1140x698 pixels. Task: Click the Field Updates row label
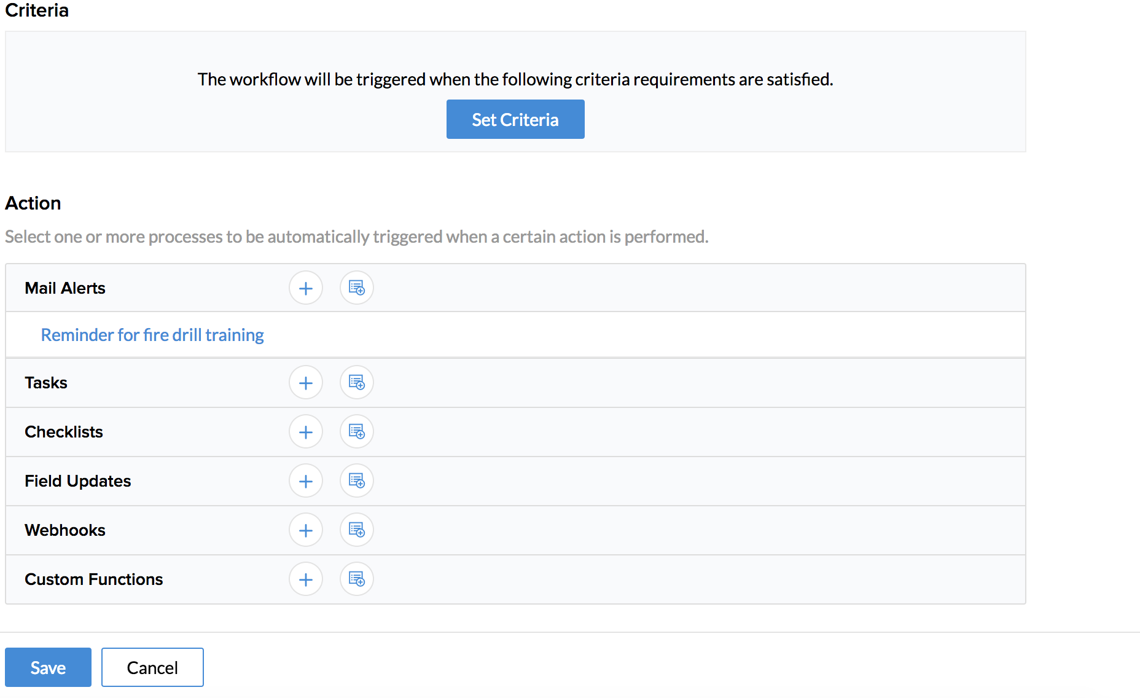(78, 481)
